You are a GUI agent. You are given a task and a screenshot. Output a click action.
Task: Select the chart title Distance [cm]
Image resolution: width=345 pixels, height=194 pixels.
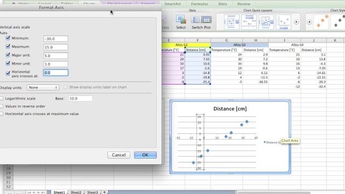(x=230, y=109)
